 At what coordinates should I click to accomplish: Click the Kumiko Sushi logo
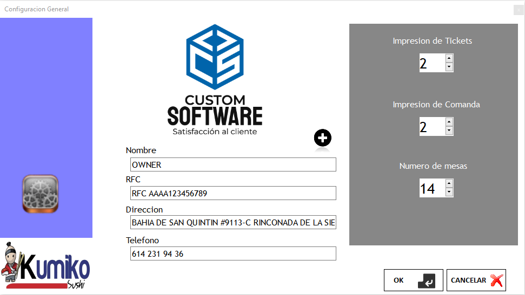click(45, 266)
